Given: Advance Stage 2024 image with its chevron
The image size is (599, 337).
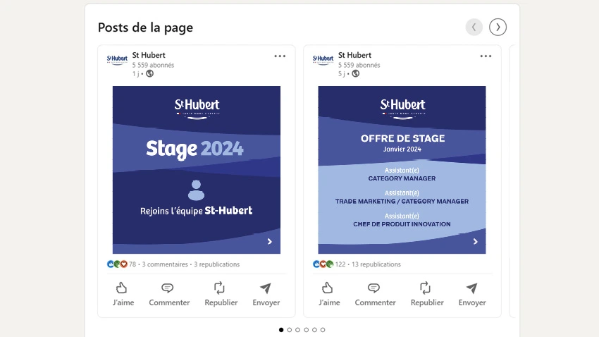Looking at the screenshot, I should point(270,242).
